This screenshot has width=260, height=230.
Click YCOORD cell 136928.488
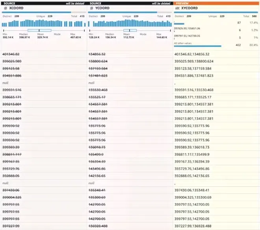tap(98, 226)
